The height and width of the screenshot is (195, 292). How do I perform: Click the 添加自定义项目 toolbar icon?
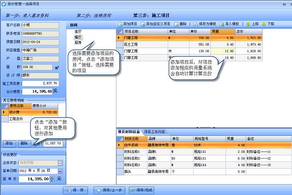pyautogui.click(x=143, y=24)
